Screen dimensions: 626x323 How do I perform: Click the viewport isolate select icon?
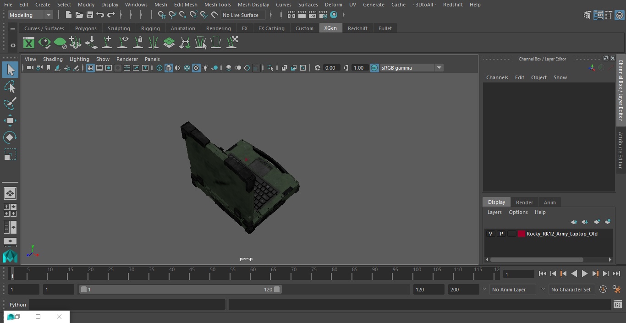click(270, 68)
